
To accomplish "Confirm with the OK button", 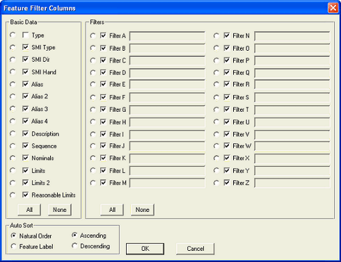I will pos(145,249).
